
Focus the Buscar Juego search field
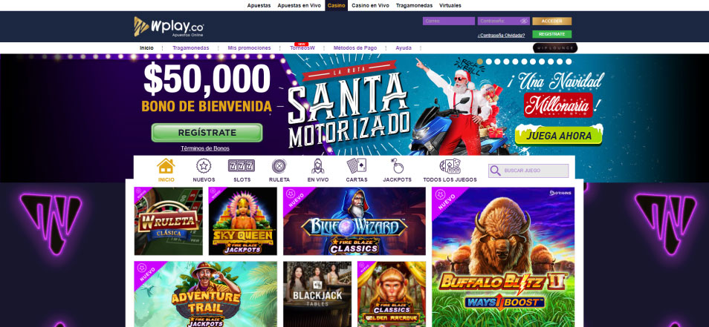(528, 171)
